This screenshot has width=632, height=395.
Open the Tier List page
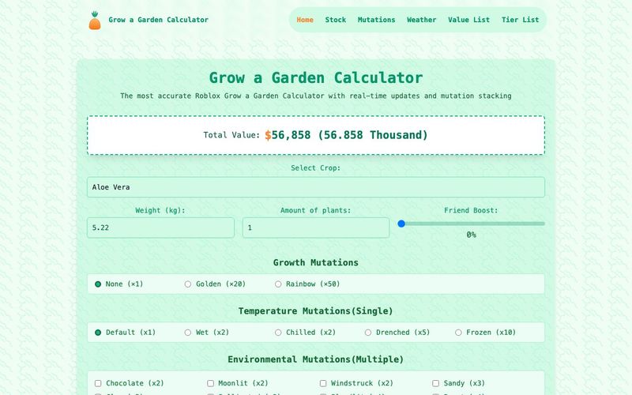[520, 20]
